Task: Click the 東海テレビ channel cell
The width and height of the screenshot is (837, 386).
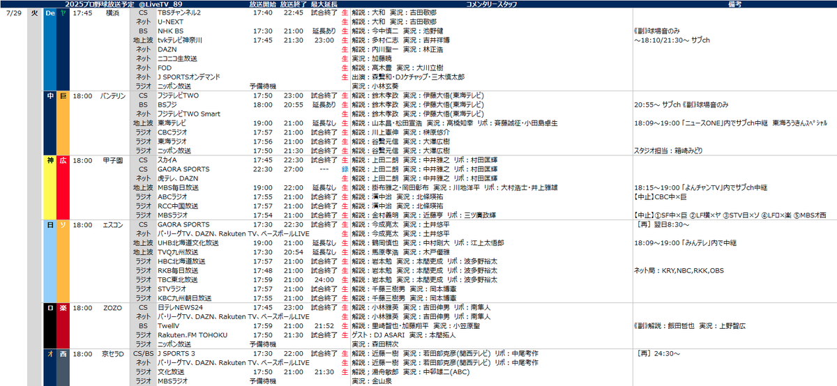Action: (x=171, y=123)
